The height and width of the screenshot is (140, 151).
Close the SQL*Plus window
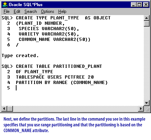(146, 5)
